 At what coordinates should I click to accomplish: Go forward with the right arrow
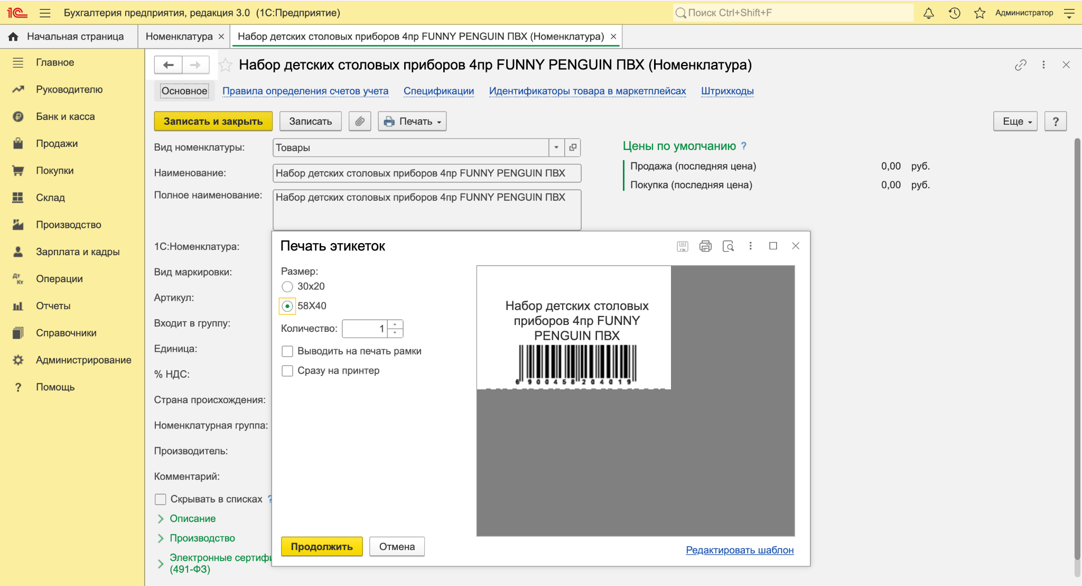(x=195, y=65)
